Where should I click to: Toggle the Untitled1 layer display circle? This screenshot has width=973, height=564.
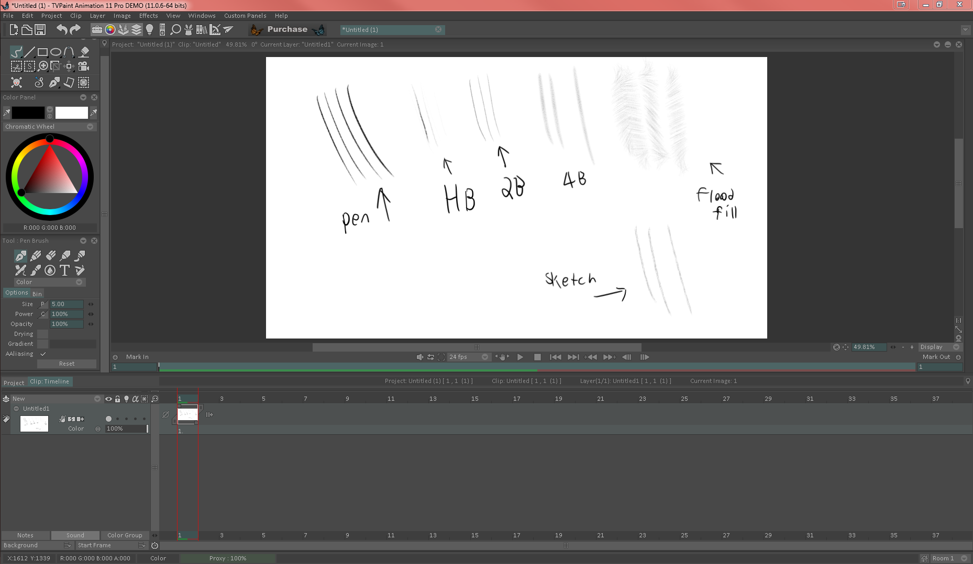[108, 419]
